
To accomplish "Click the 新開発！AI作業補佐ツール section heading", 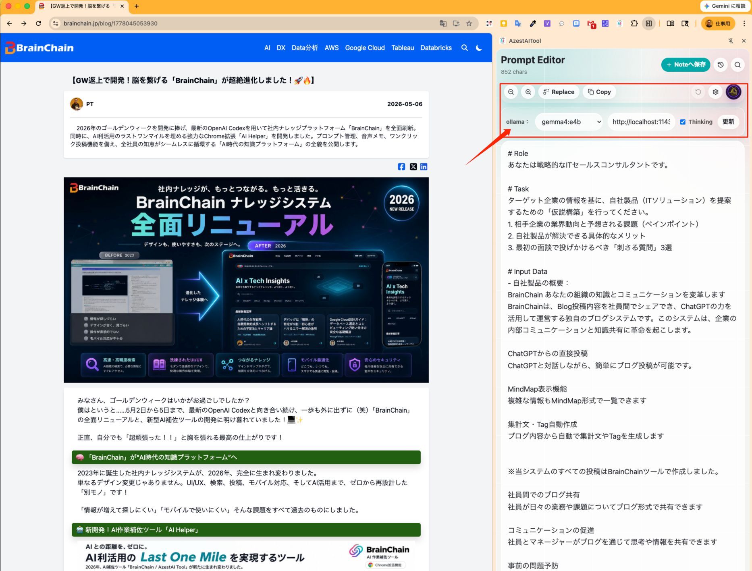I will 246,530.
